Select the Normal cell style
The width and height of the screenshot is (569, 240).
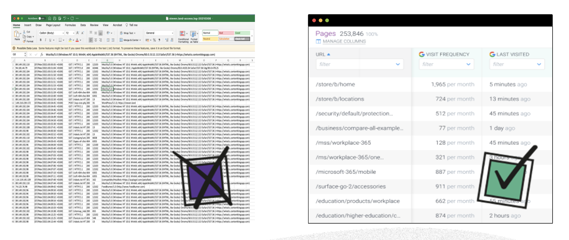pos(210,33)
